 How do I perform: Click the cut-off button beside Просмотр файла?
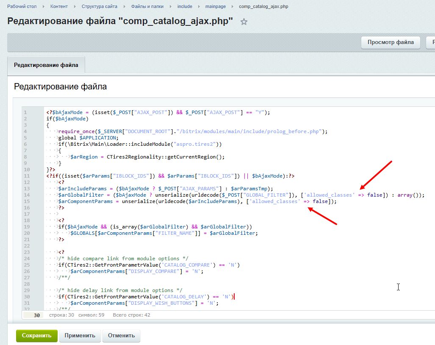point(431,42)
